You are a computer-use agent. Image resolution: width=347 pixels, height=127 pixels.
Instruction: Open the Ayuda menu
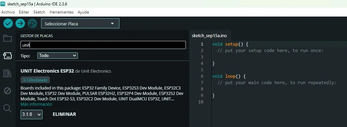(83, 12)
